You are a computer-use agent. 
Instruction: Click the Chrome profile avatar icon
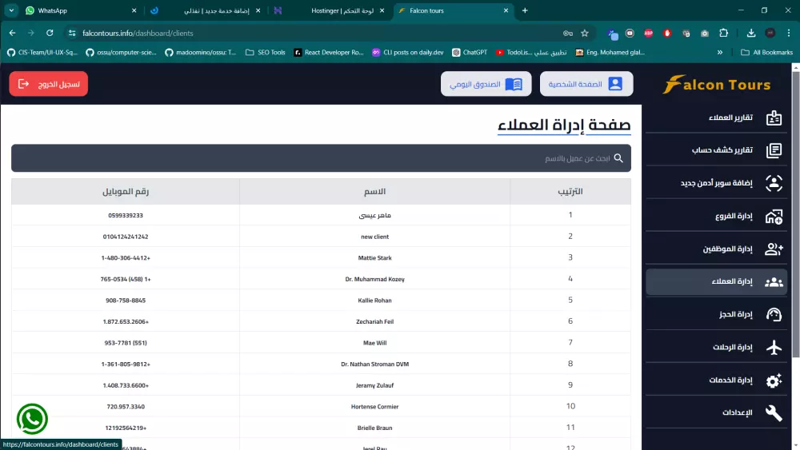[770, 33]
